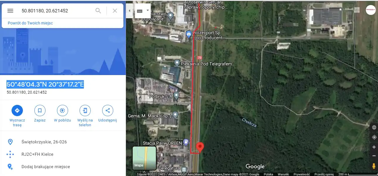Open Pegman Street View control
378x176 pixels.
[x=374, y=166]
